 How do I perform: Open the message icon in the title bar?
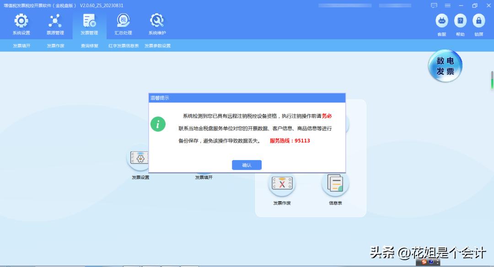434,5
